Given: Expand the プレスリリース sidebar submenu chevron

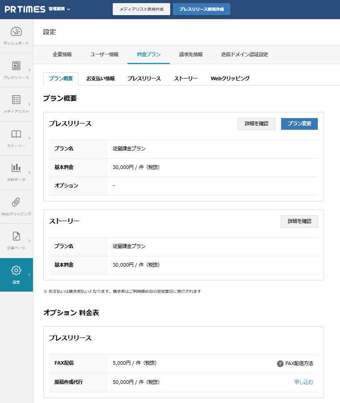Looking at the screenshot, I should point(29,70).
